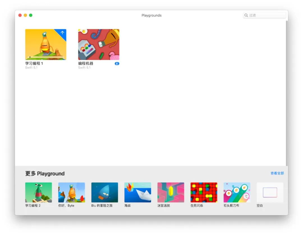Click the Blu 的冒险之旅 label
The image size is (303, 235).
(102, 205)
